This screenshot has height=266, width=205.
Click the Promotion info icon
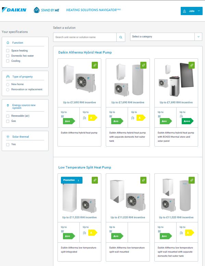point(78,180)
